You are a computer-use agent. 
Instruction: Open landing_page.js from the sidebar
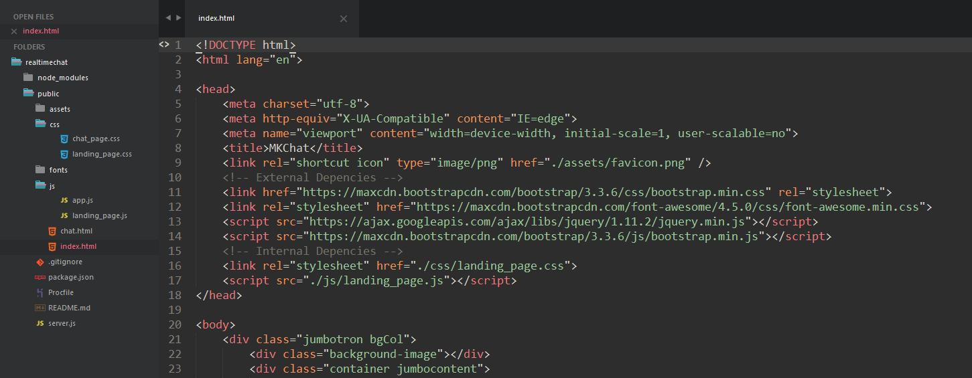click(x=99, y=215)
